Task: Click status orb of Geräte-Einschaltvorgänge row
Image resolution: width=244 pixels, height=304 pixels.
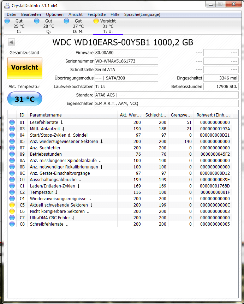Action: tap(12, 173)
